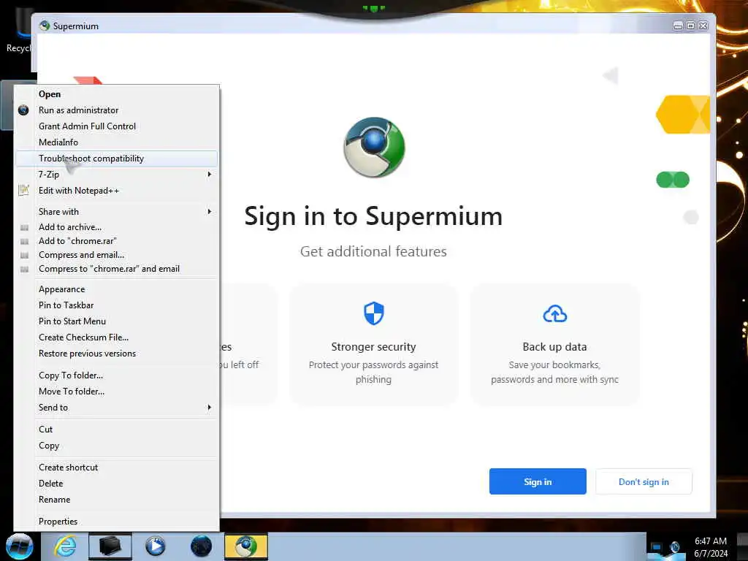Choose Compress to "chrome.rar" and email

[116, 269]
